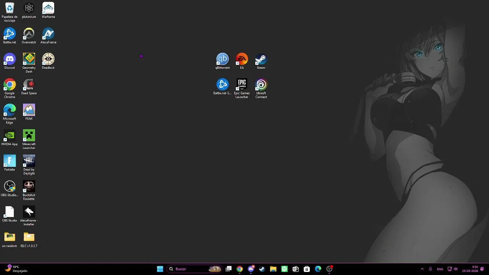Select the qBittorrent desktop icon
This screenshot has height=275, width=489.
click(222, 61)
